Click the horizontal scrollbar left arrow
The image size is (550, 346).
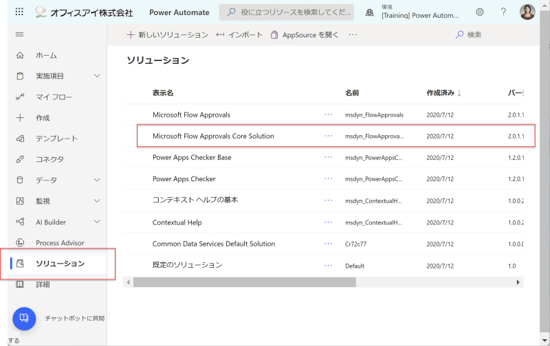point(129,282)
